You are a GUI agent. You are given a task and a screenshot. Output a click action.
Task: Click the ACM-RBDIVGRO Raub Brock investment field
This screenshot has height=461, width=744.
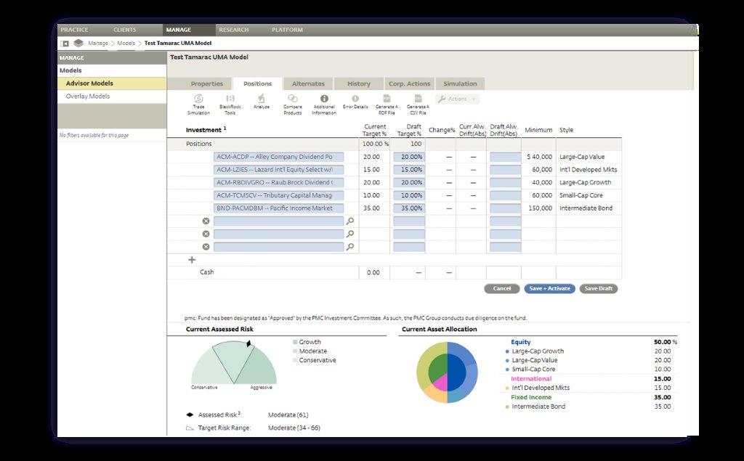[x=278, y=182]
